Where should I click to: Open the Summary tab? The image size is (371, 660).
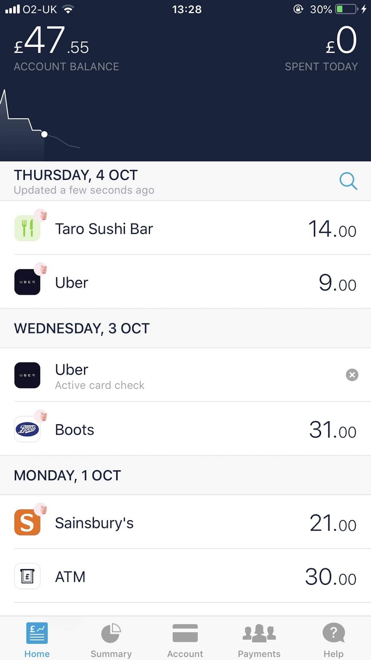coord(111,640)
